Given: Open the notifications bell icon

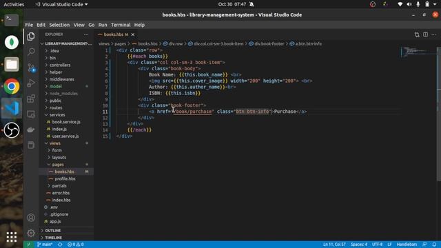Looking at the screenshot, I should pyautogui.click(x=434, y=245).
